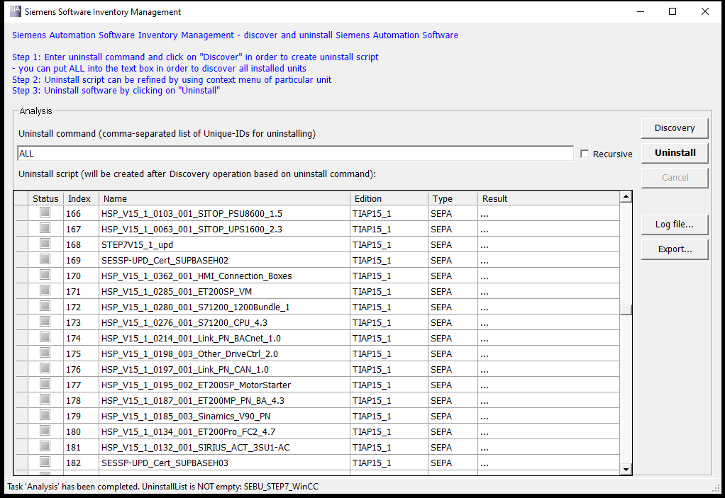This screenshot has height=498, width=725.
Task: Click in the Uninstall command text field
Action: coord(295,154)
